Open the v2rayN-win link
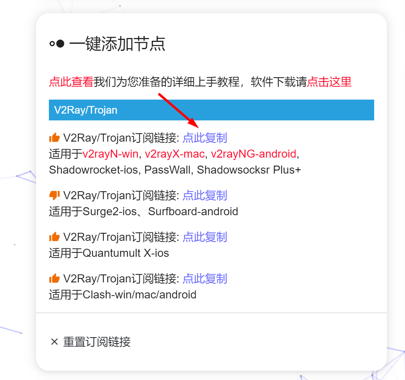 click(111, 154)
